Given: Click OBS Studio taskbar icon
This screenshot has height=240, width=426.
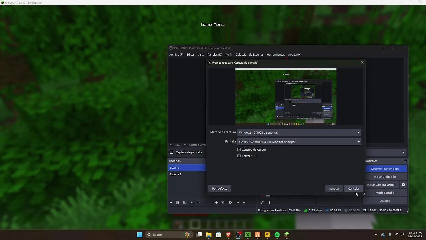Looking at the screenshot, I should 238,235.
